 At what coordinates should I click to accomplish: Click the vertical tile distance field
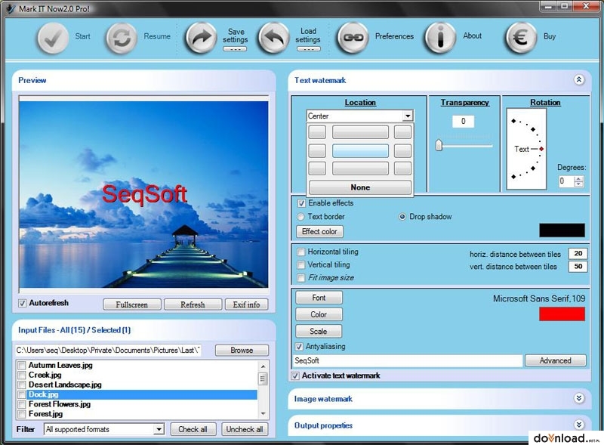click(x=578, y=267)
